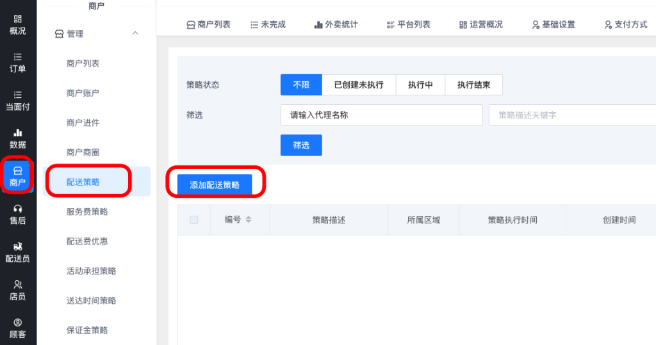Select the 当面付 sidebar icon
656x345 pixels.
[18, 95]
